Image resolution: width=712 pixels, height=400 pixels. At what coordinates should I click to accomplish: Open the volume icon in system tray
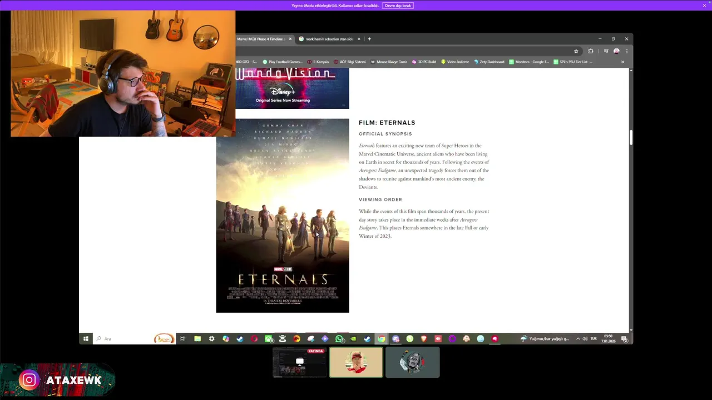point(585,339)
